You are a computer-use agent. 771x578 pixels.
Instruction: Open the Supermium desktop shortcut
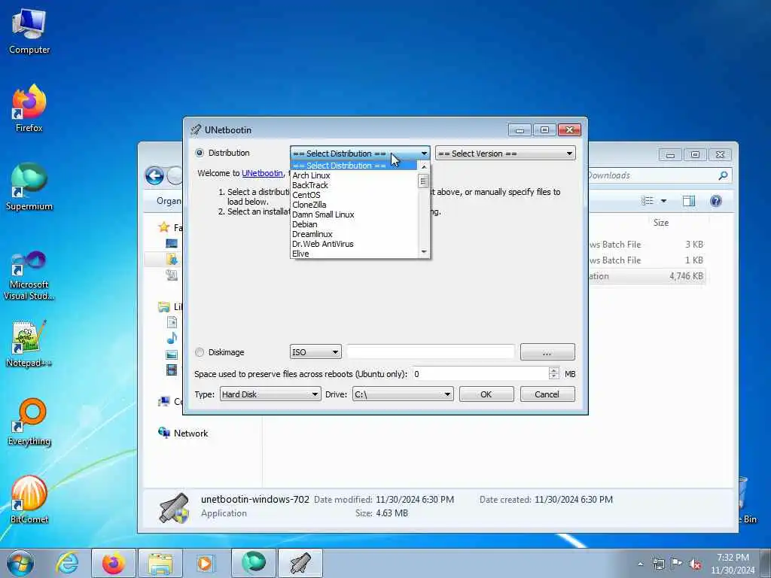29,187
